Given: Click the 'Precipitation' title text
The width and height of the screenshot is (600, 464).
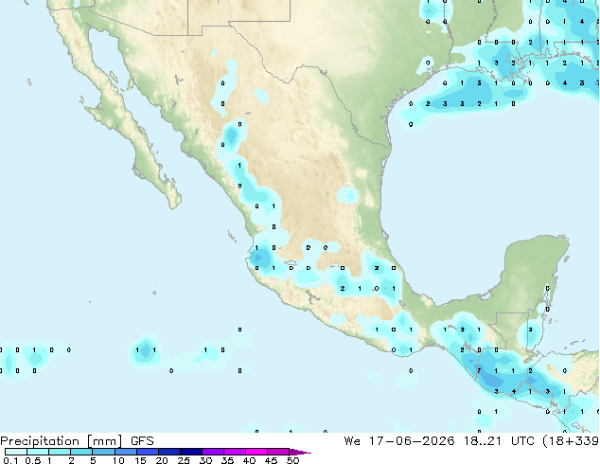Looking at the screenshot, I should click(42, 441).
